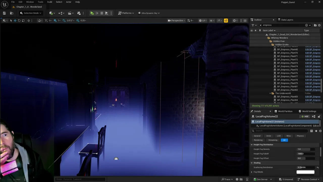Show only the Rendering category filter

click(x=258, y=140)
